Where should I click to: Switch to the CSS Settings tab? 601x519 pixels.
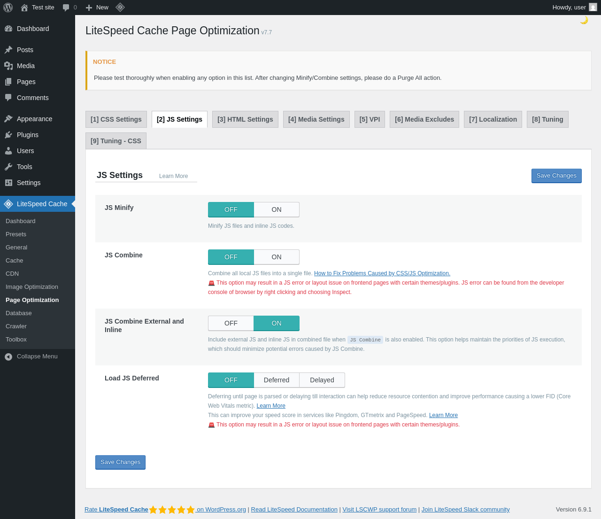[x=116, y=119]
